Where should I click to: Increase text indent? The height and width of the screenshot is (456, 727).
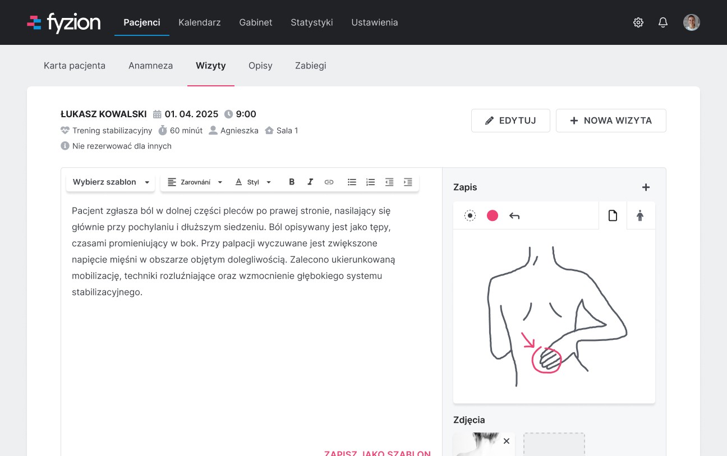pos(408,182)
